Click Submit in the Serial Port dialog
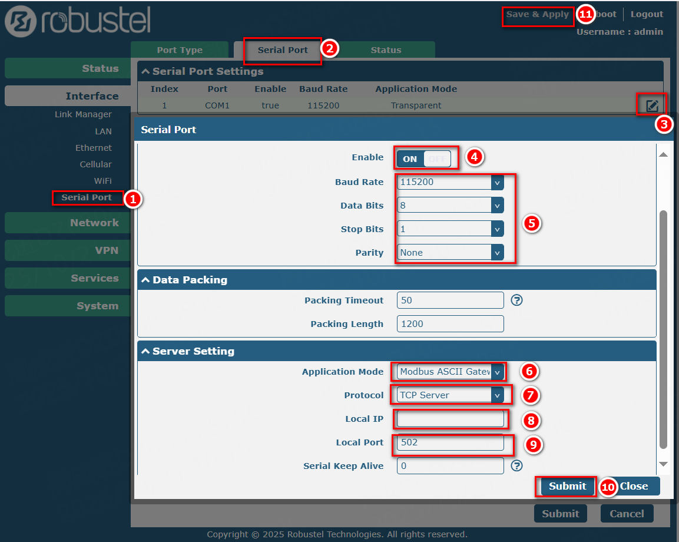 [x=567, y=486]
